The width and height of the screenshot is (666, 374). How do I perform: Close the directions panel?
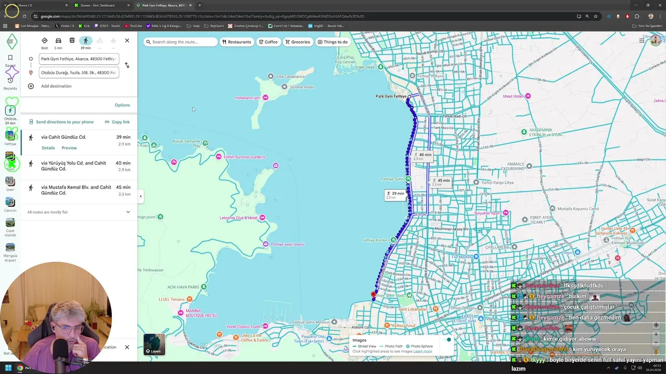point(127,41)
